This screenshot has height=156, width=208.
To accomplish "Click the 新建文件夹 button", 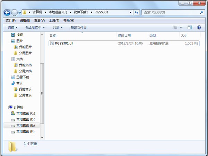I will point(78,27).
